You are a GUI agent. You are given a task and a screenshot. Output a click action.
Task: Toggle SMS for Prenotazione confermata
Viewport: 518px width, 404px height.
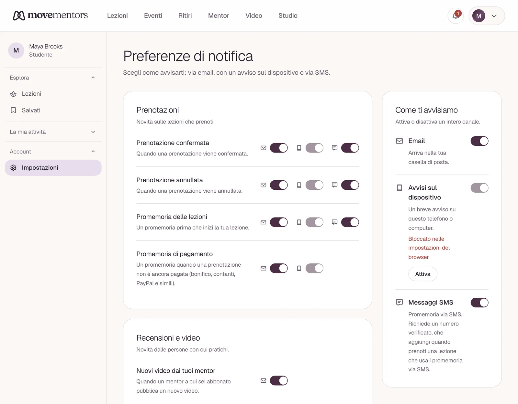pos(350,148)
